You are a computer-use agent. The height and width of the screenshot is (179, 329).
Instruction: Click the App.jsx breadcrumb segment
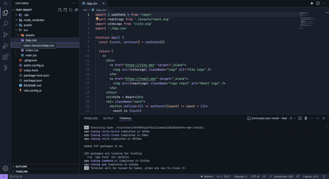[x=101, y=10]
